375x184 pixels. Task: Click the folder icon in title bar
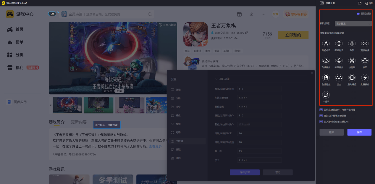coord(360,3)
